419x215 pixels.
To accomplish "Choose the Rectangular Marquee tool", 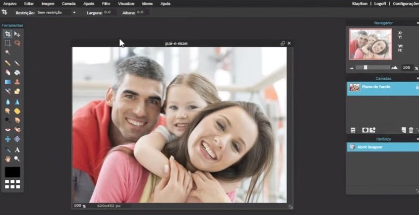I will coord(7,43).
